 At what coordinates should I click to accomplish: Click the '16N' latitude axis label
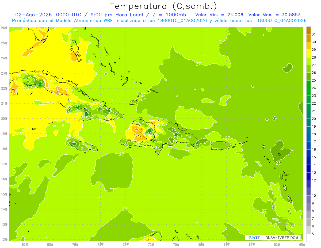tap(4, 179)
